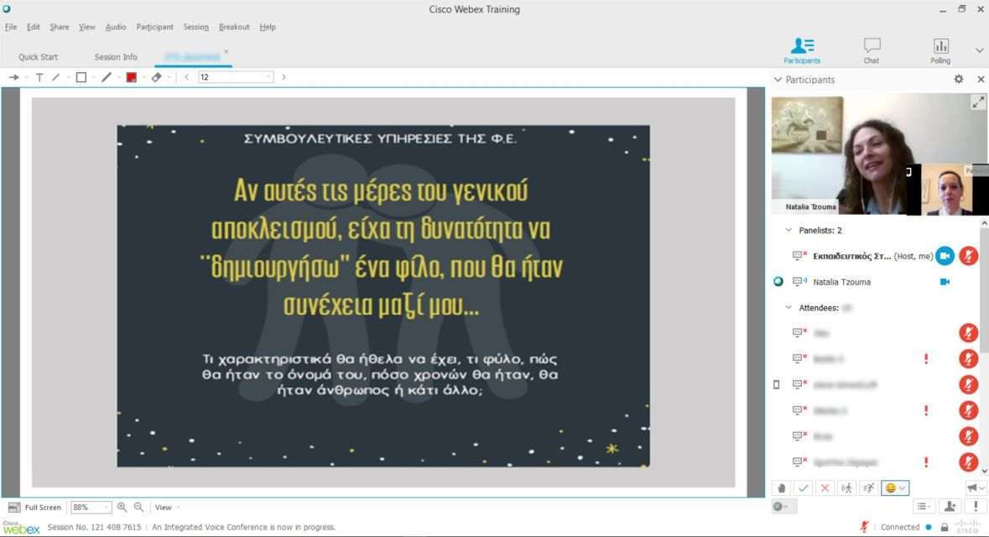989x537 pixels.
Task: Switch to the Session Info tab
Action: [x=116, y=57]
